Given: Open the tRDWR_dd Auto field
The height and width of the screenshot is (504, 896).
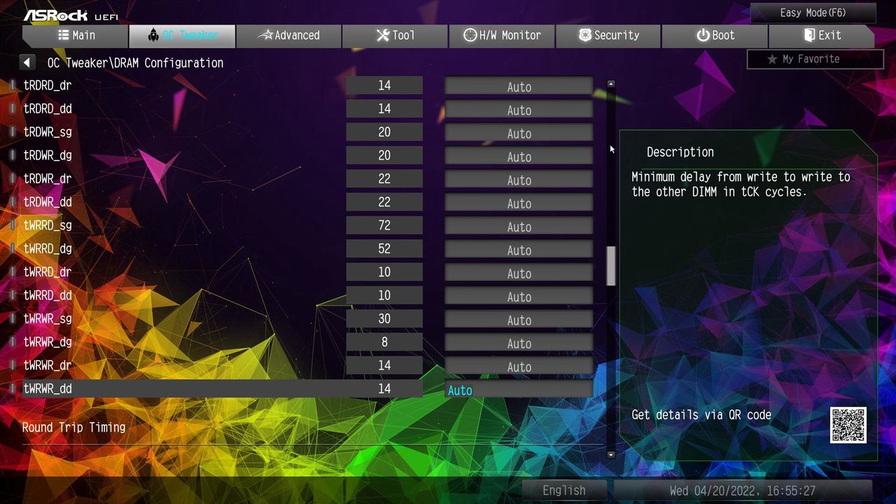Looking at the screenshot, I should click(x=519, y=203).
